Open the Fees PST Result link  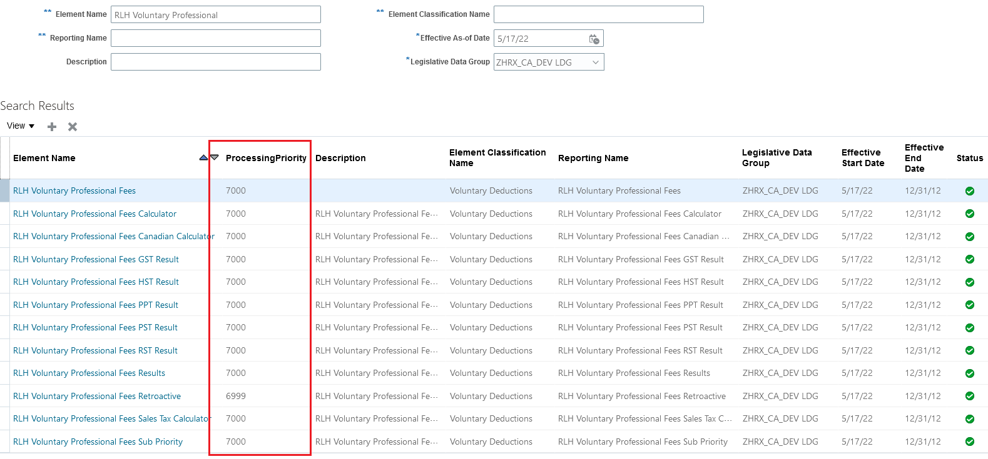95,327
